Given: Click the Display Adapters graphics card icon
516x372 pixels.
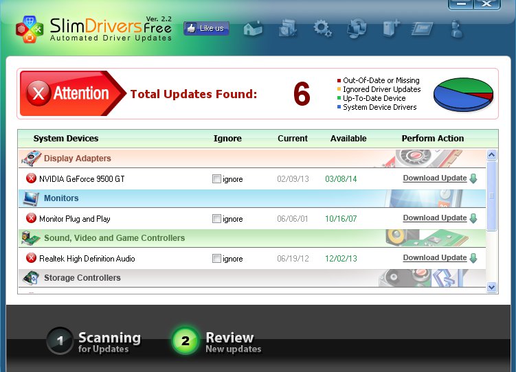Looking at the screenshot, I should click(32, 159).
